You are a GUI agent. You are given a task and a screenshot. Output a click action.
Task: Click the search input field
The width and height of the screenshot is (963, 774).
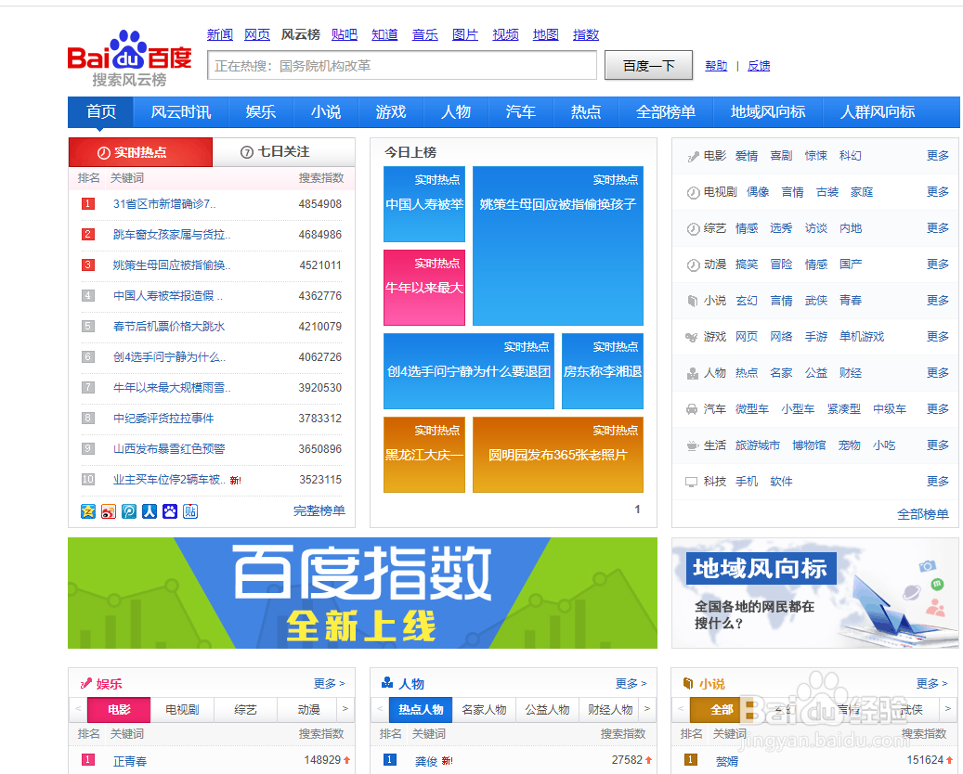[402, 66]
